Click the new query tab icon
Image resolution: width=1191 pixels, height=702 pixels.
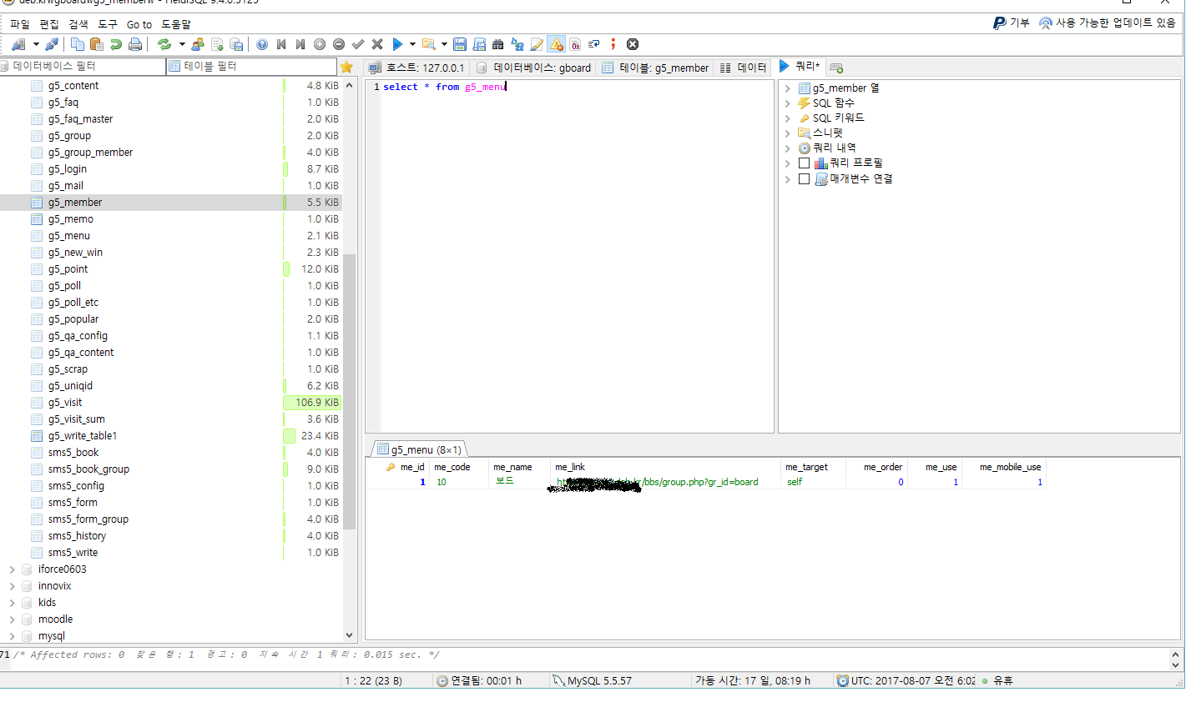click(836, 68)
